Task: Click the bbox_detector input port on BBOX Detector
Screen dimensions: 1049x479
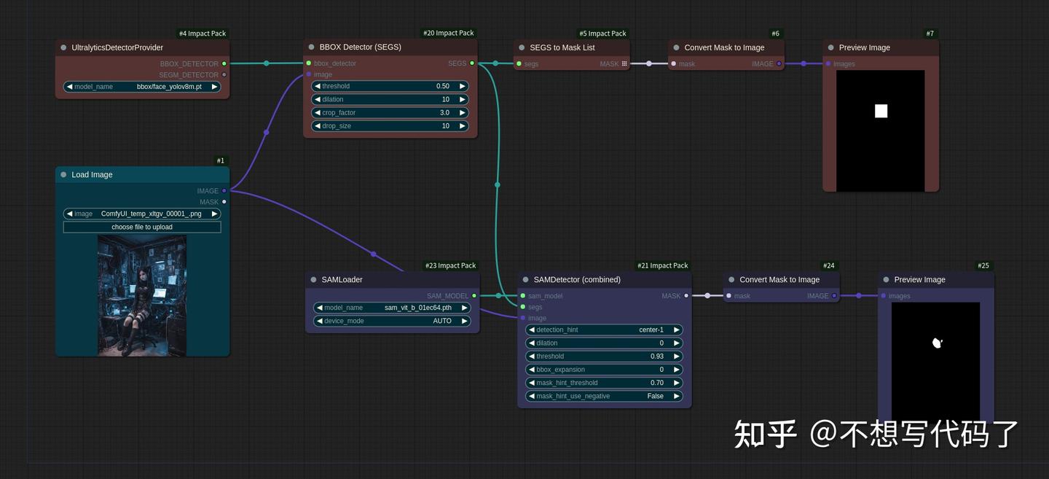Action: (x=307, y=63)
